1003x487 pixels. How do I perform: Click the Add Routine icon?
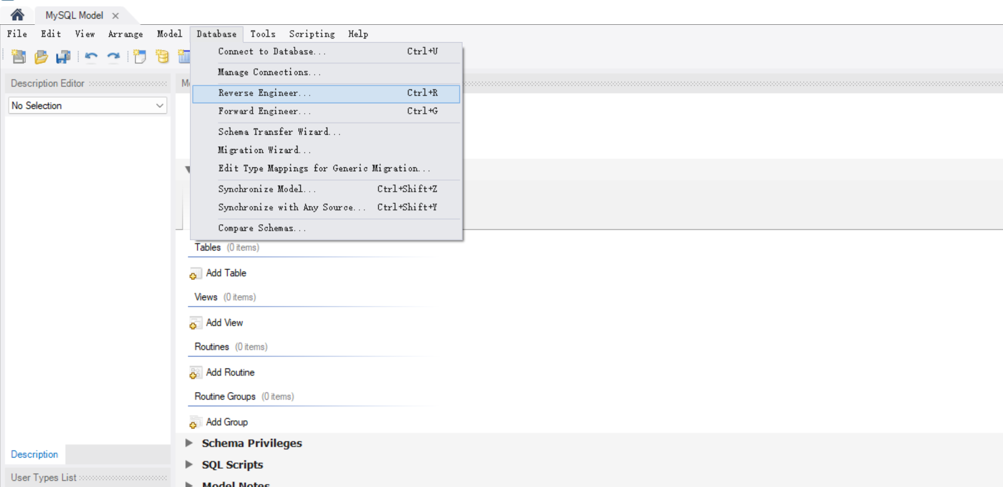click(x=195, y=373)
